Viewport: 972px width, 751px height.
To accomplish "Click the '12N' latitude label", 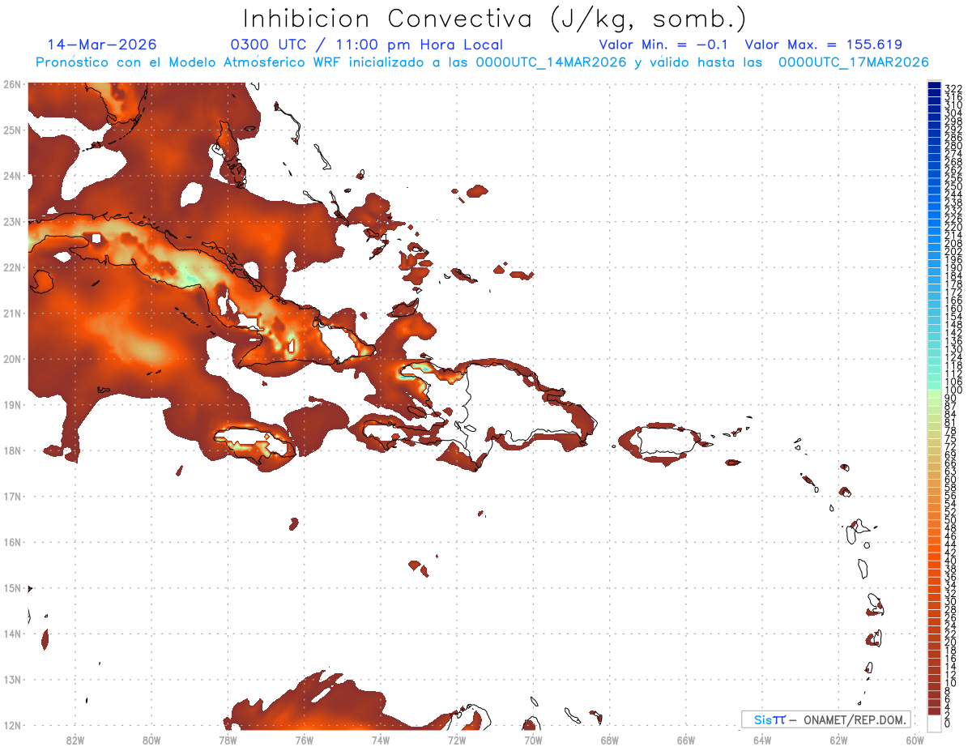I will pyautogui.click(x=11, y=725).
